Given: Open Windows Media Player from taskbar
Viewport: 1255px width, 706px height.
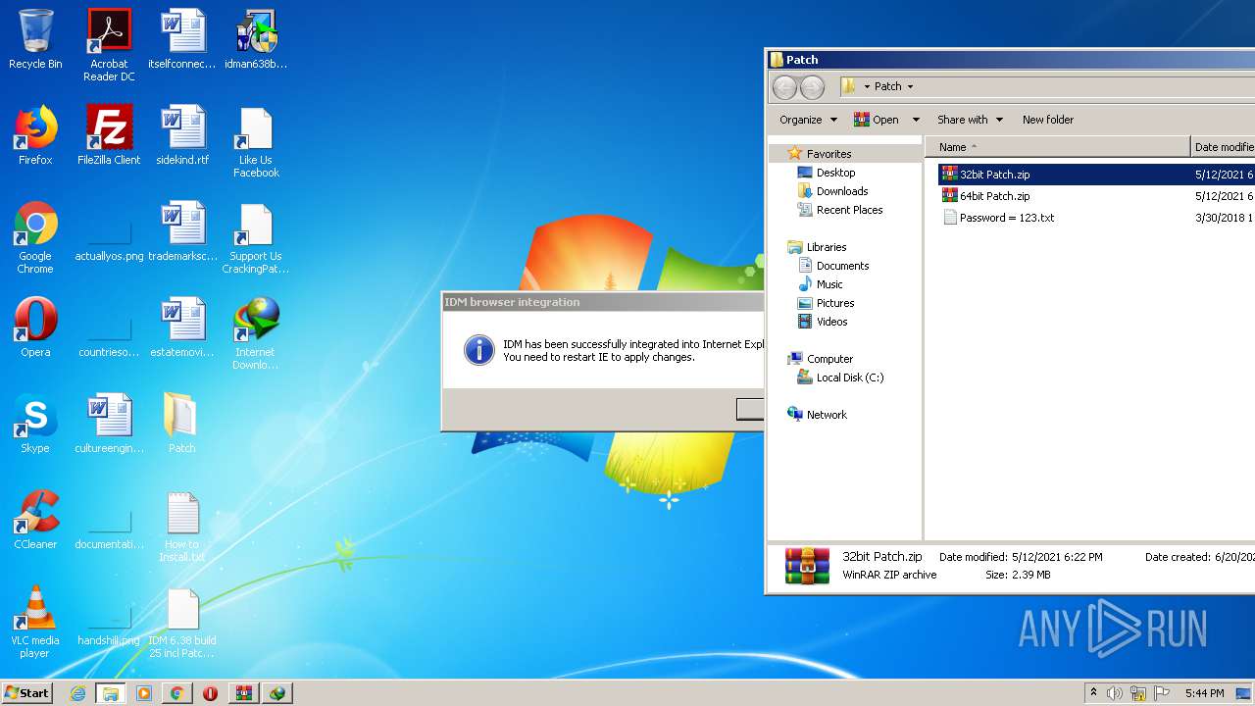Looking at the screenshot, I should coord(144,693).
